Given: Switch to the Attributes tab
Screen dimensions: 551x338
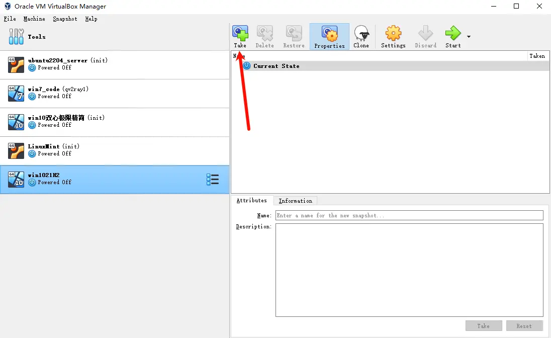Looking at the screenshot, I should tap(251, 201).
